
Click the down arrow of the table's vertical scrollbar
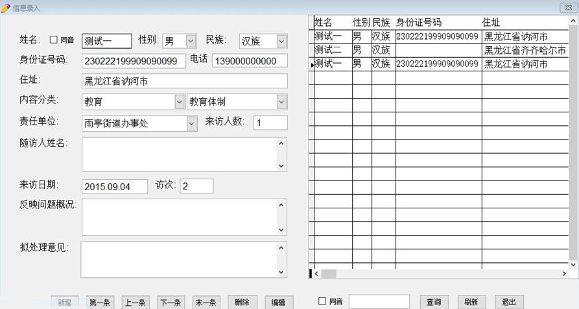point(573,265)
